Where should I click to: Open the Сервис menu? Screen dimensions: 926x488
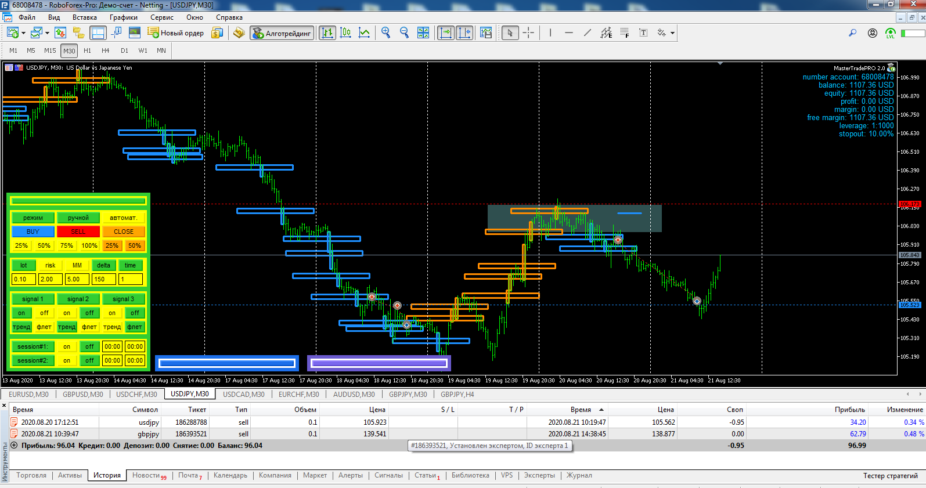click(162, 17)
